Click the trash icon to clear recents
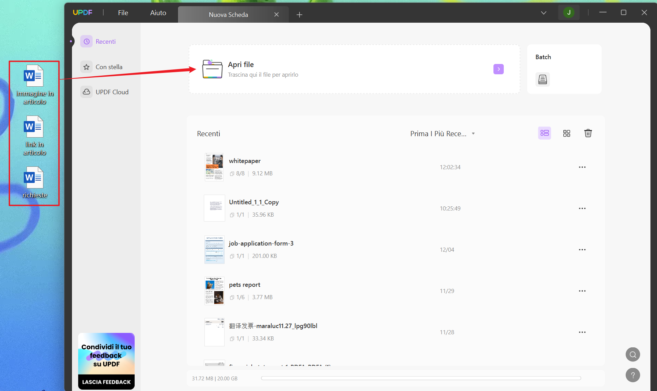The height and width of the screenshot is (391, 657). click(588, 133)
